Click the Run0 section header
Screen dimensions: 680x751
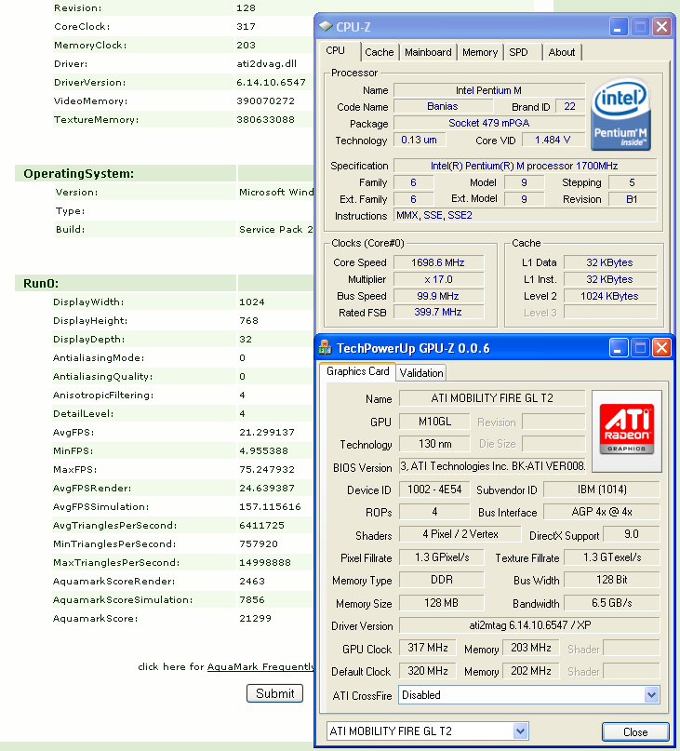pyautogui.click(x=41, y=283)
